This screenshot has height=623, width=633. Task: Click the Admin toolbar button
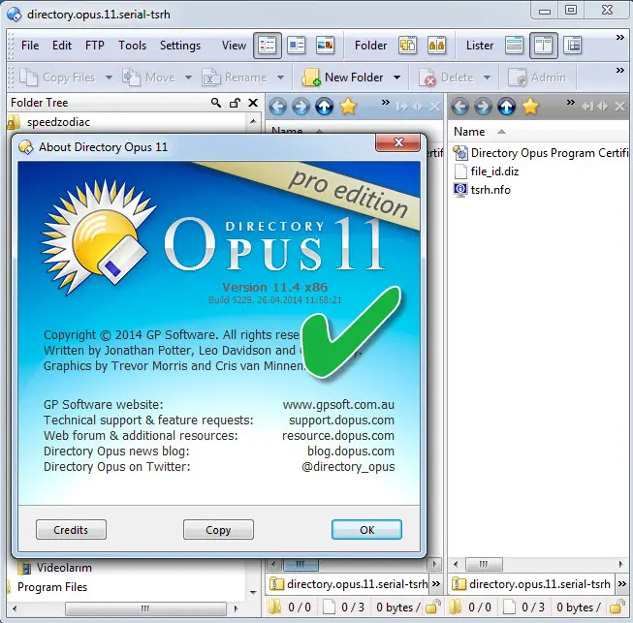[537, 78]
